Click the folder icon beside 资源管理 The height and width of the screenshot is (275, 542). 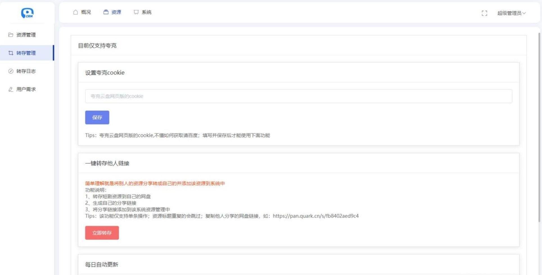(11, 35)
